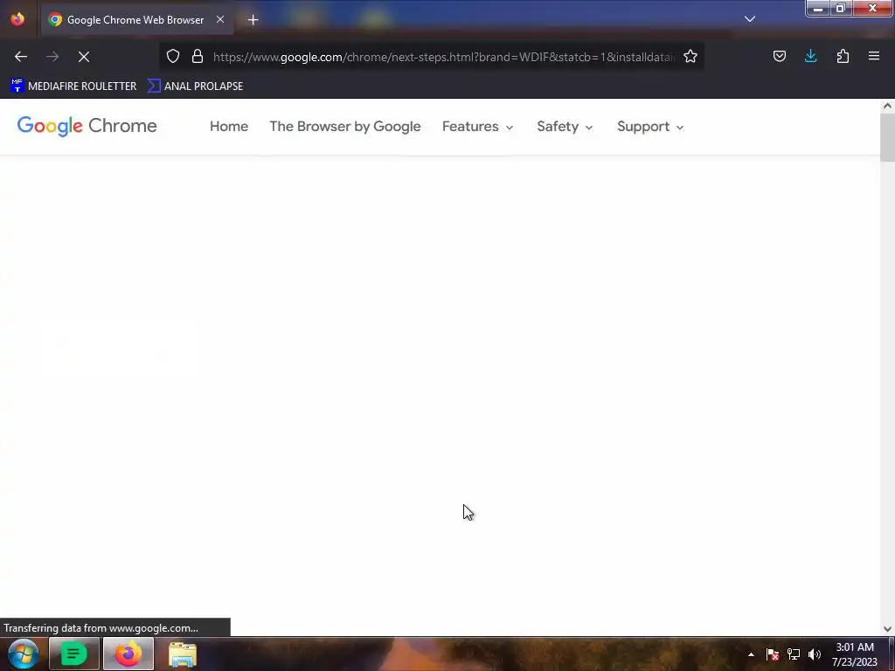
Task: Open the Extensions puzzle icon
Action: [843, 56]
